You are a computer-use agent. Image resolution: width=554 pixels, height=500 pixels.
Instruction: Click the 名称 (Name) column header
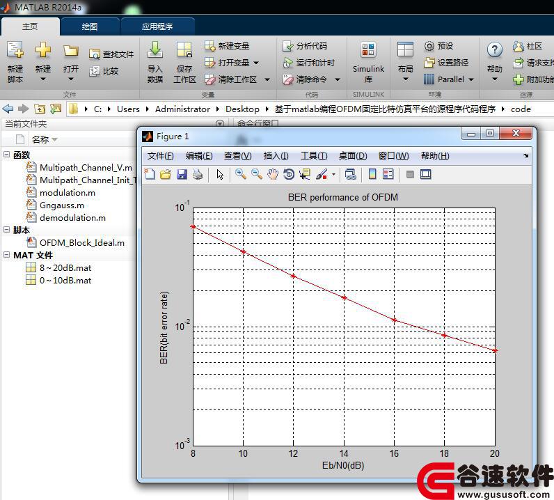pos(40,140)
